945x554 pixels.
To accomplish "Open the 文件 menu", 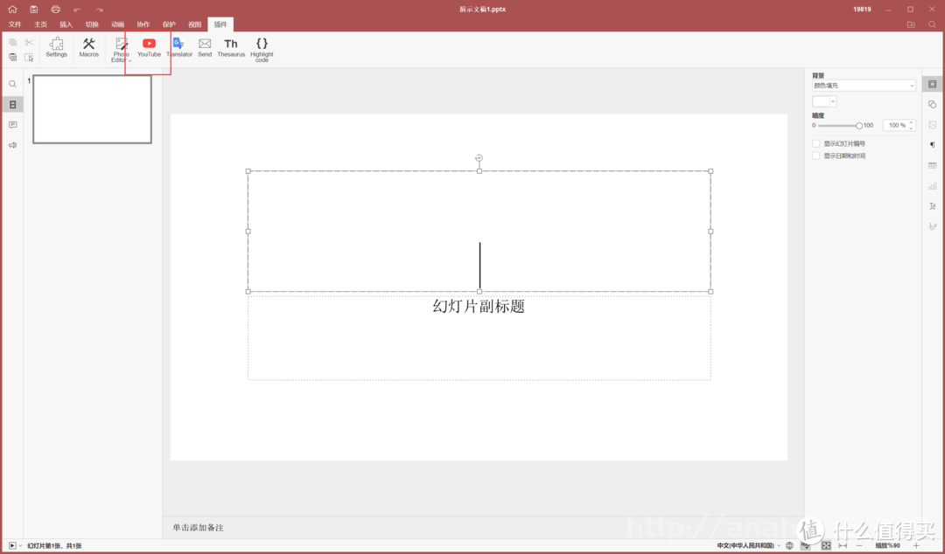I will pyautogui.click(x=15, y=24).
